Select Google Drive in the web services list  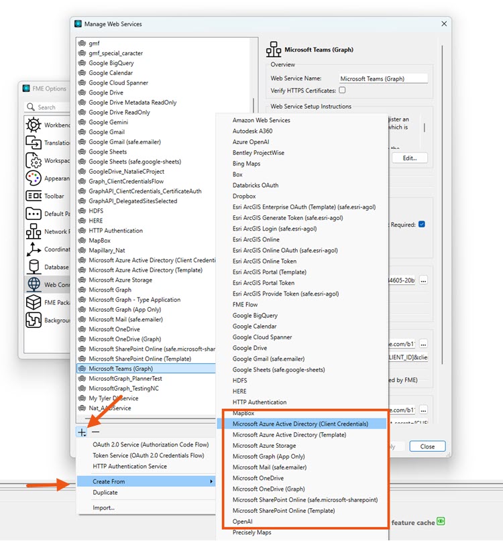[106, 93]
